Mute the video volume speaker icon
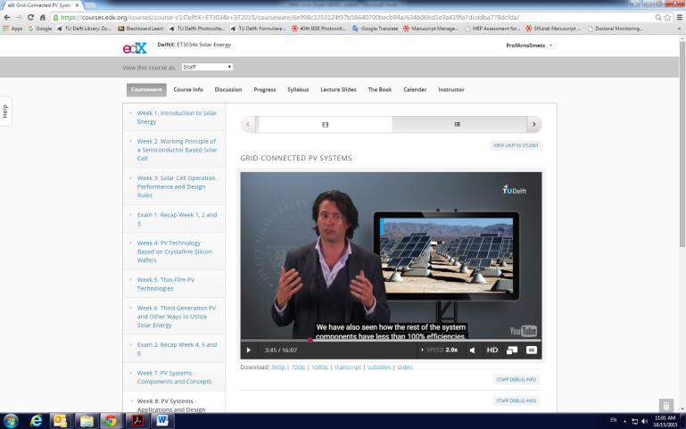The image size is (686, 429). click(473, 350)
